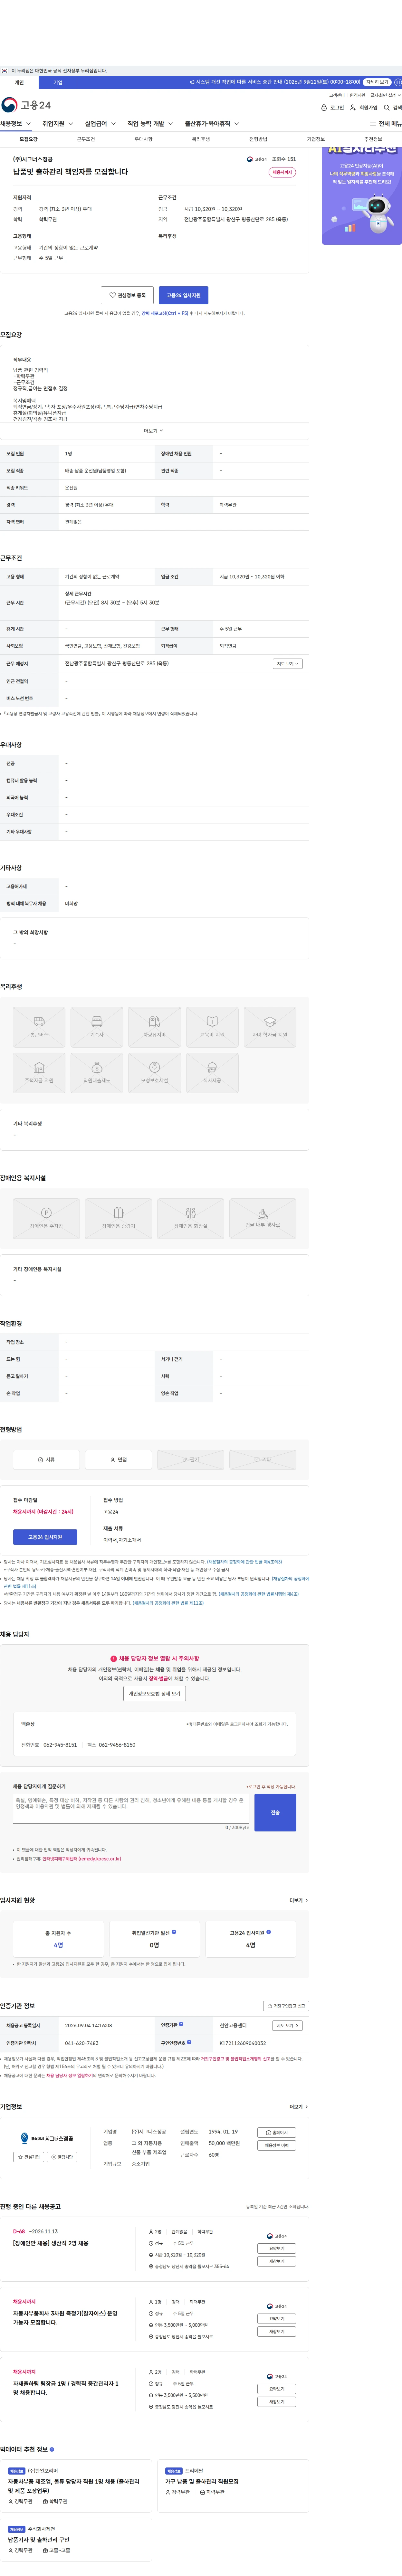Expand the 출산휴가·육아휴직 menu

coord(212,124)
